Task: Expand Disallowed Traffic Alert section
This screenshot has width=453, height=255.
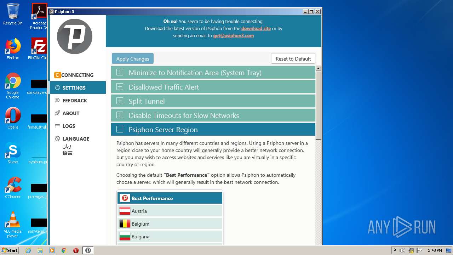Action: click(x=213, y=87)
